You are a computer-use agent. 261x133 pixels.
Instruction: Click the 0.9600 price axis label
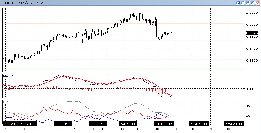(x=252, y=60)
